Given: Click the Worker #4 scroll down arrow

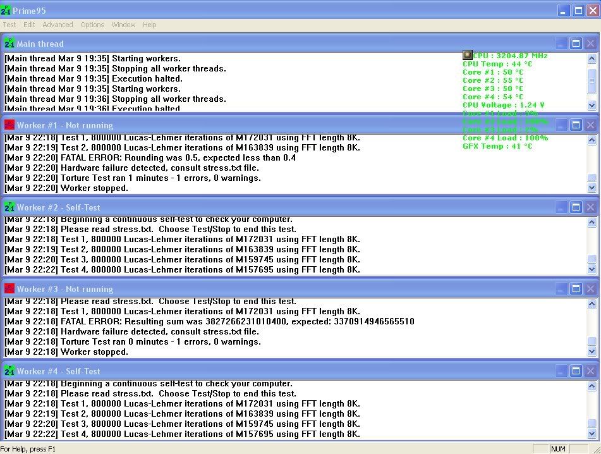Looking at the screenshot, I should point(592,433).
